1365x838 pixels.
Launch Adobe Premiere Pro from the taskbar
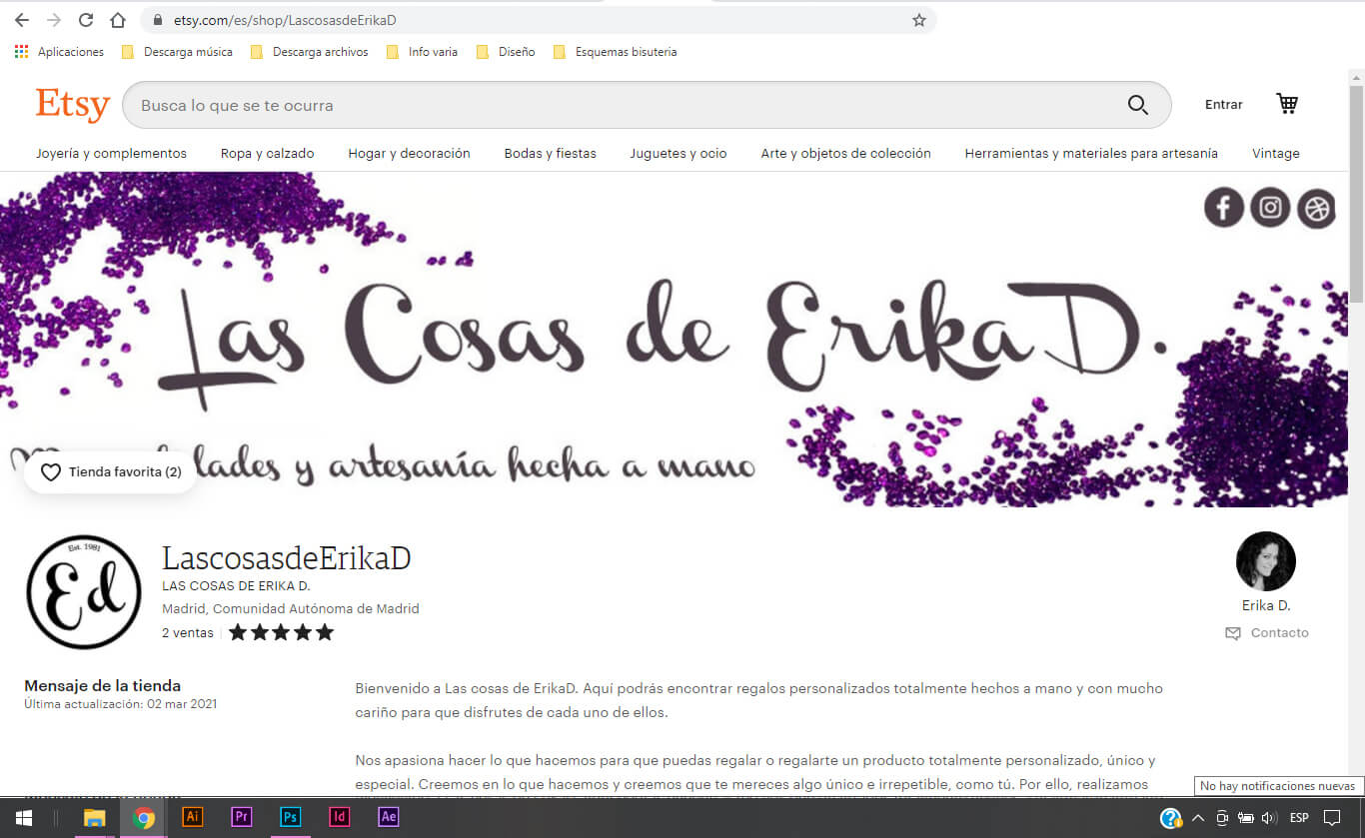click(x=241, y=817)
